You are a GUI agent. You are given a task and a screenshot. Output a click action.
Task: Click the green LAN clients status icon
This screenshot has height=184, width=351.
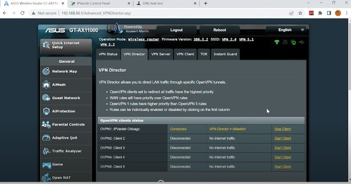click(293, 42)
